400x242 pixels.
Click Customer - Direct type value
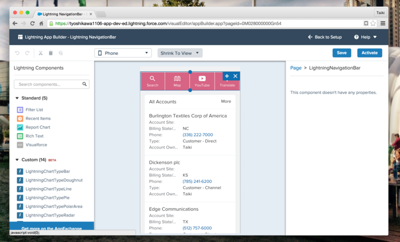[199, 141]
